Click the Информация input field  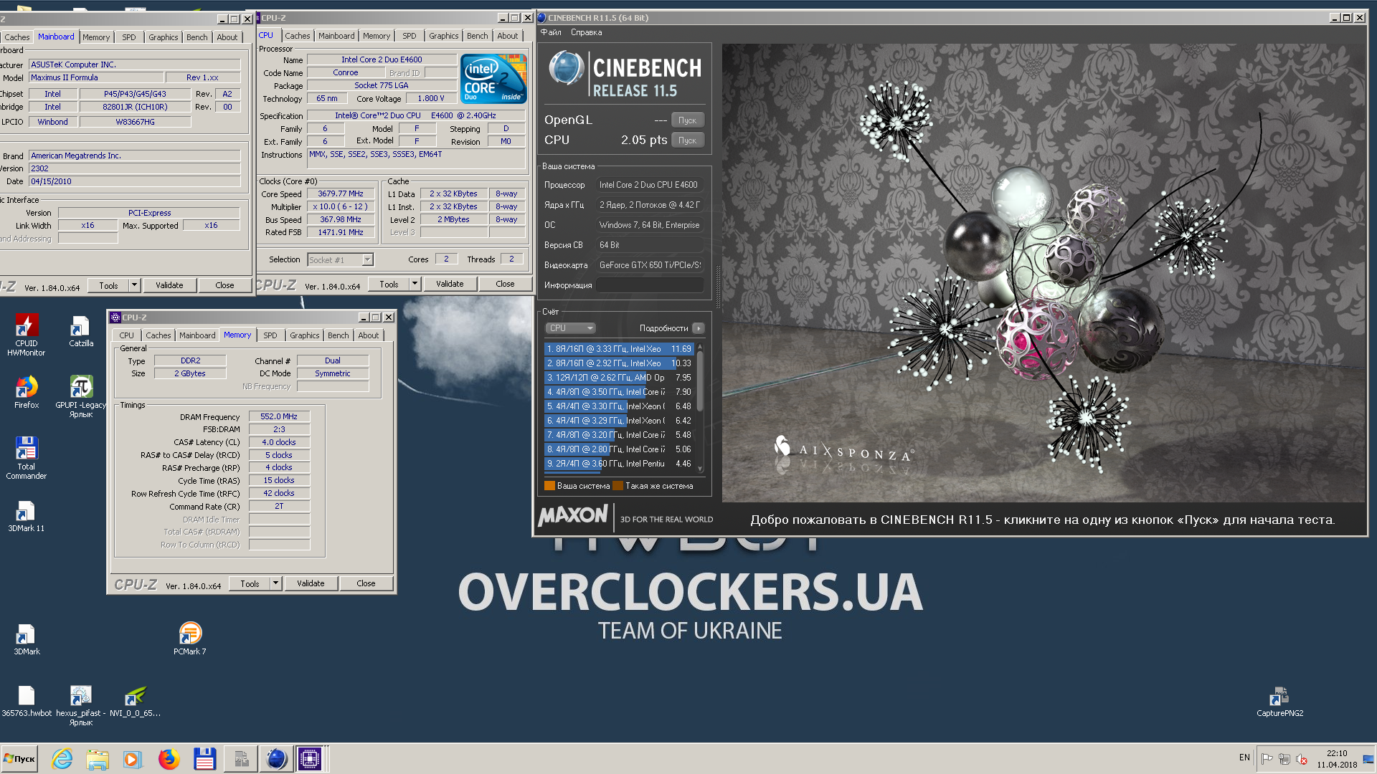(x=650, y=285)
